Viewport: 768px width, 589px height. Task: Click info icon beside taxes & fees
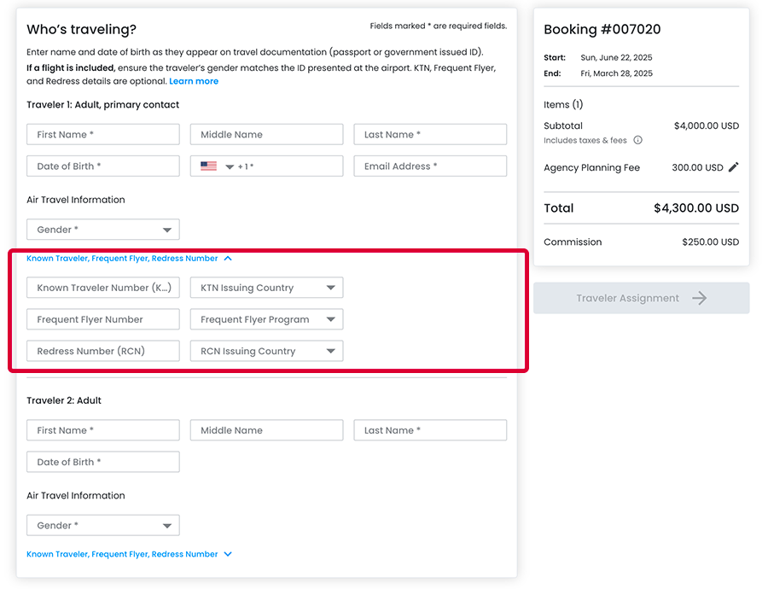(x=637, y=140)
